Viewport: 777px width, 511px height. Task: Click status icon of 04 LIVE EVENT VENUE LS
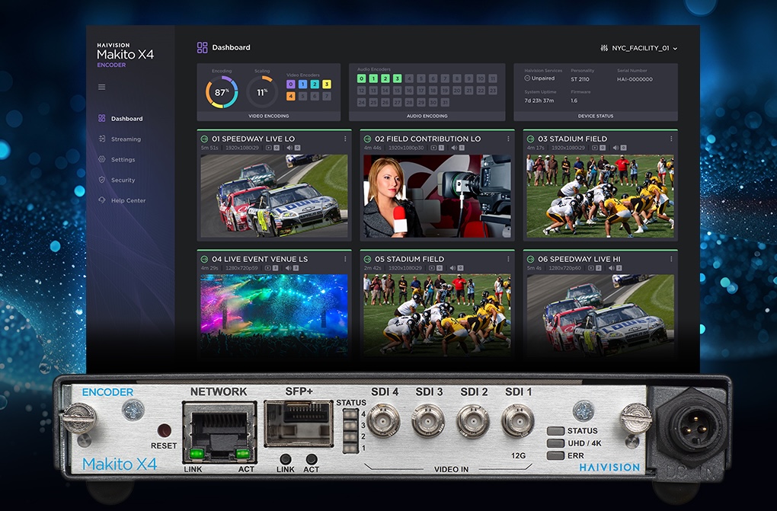click(x=204, y=259)
